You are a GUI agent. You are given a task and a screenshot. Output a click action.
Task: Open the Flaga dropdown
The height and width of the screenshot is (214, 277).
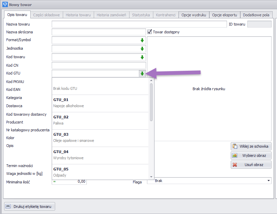pyautogui.click(x=268, y=181)
